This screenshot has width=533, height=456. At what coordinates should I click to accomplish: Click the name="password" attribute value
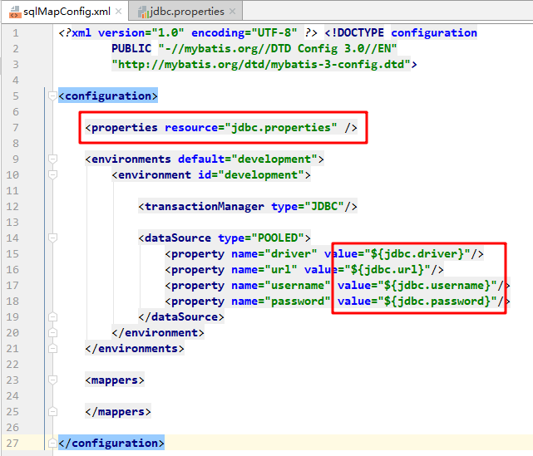(298, 302)
